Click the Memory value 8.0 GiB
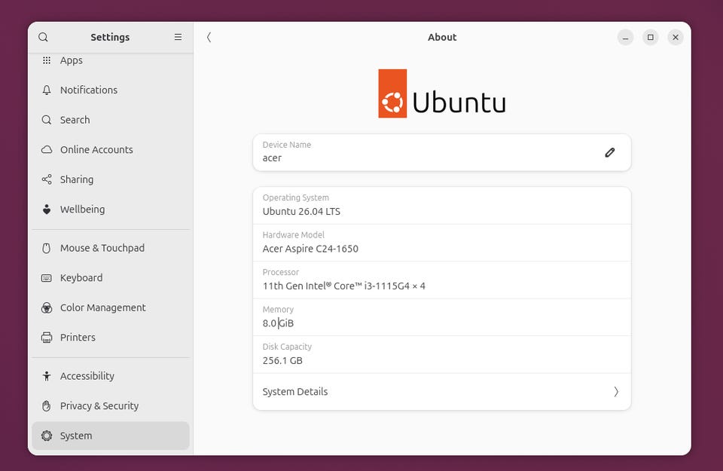Image resolution: width=723 pixels, height=471 pixels. pos(278,323)
